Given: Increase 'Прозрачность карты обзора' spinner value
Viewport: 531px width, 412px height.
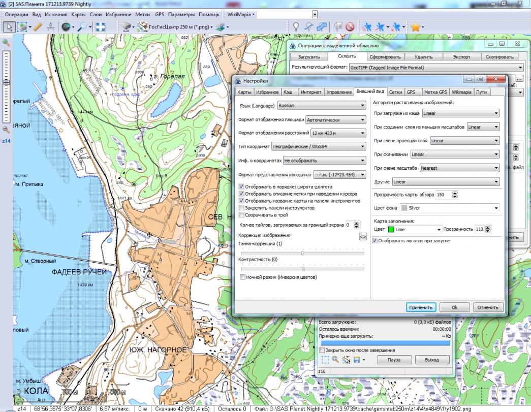Looking at the screenshot, I should (455, 193).
